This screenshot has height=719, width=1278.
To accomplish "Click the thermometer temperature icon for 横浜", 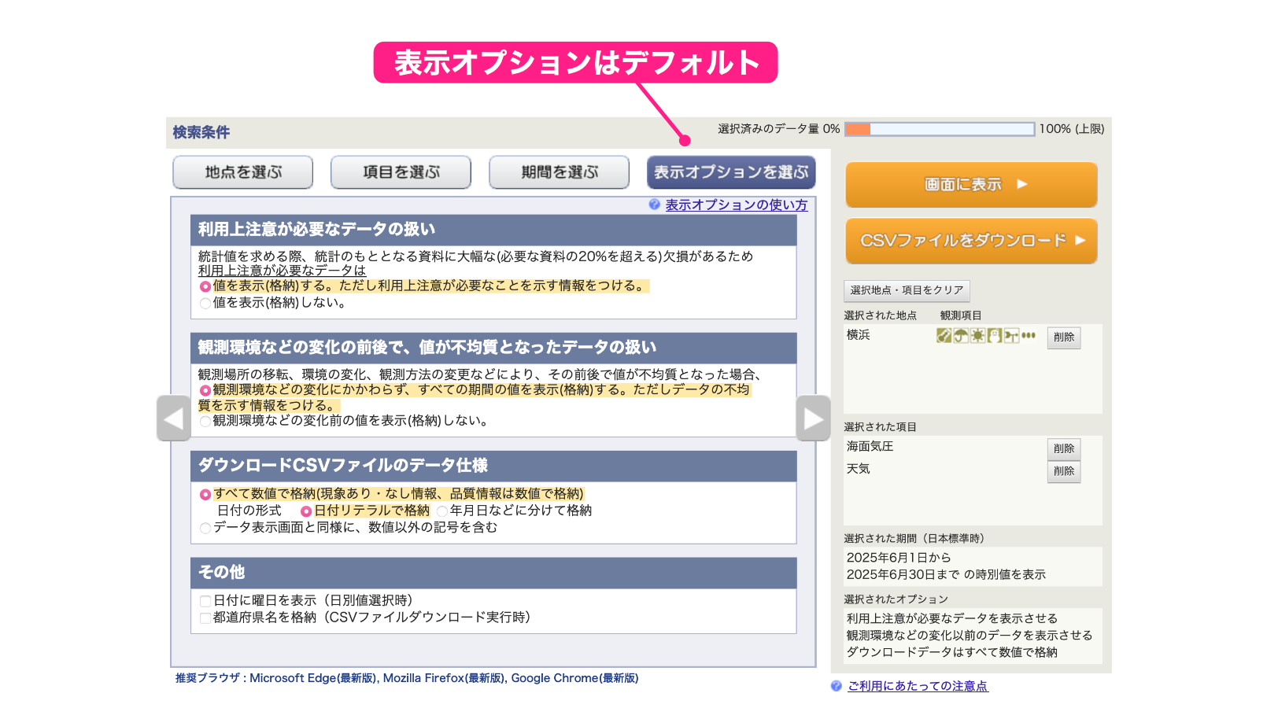I will 944,336.
